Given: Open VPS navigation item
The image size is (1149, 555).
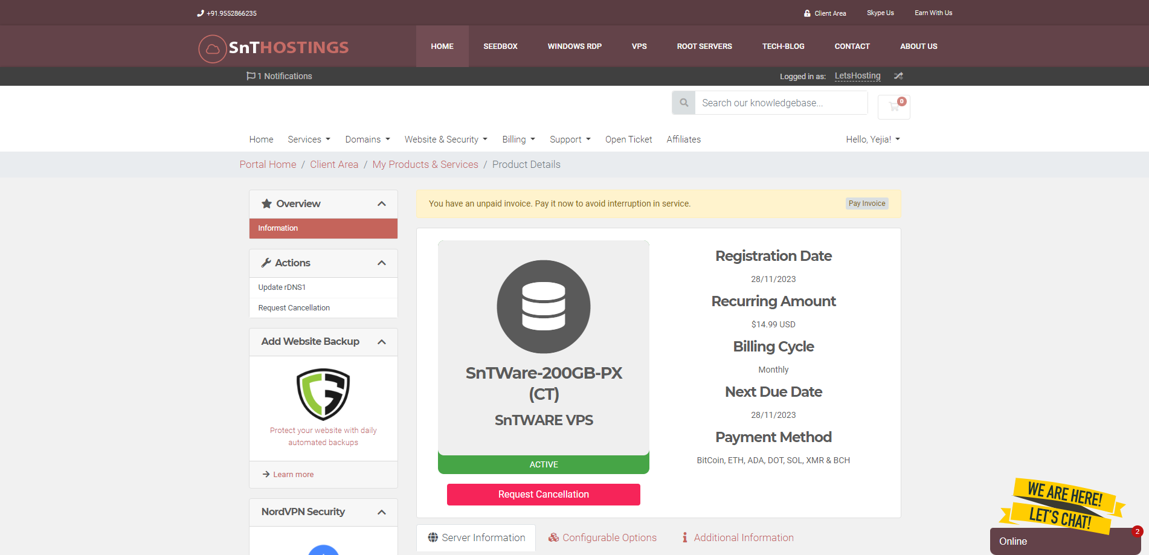Looking at the screenshot, I should coord(639,47).
